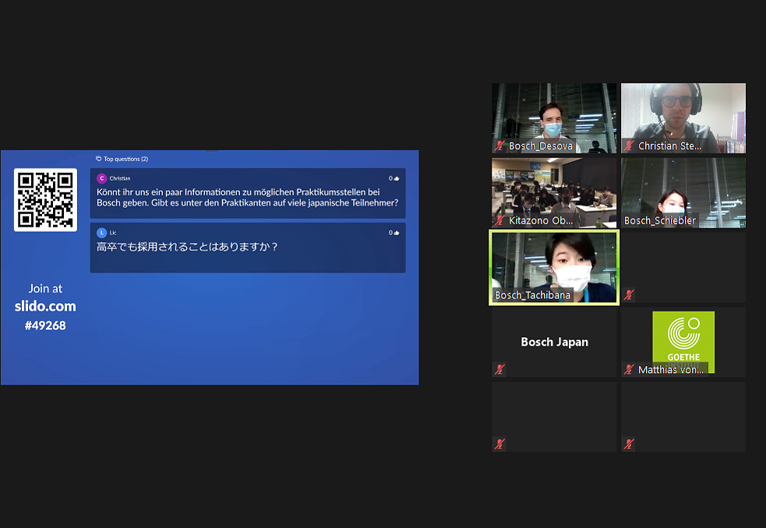
Task: Select Lic's Japanese question card
Action: pyautogui.click(x=247, y=248)
